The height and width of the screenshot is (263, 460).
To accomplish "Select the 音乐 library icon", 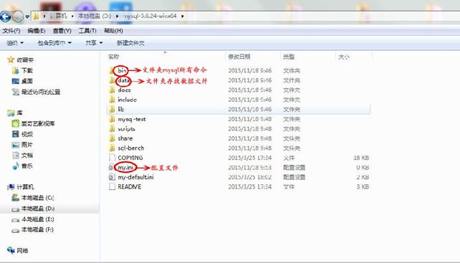I will point(15,166).
